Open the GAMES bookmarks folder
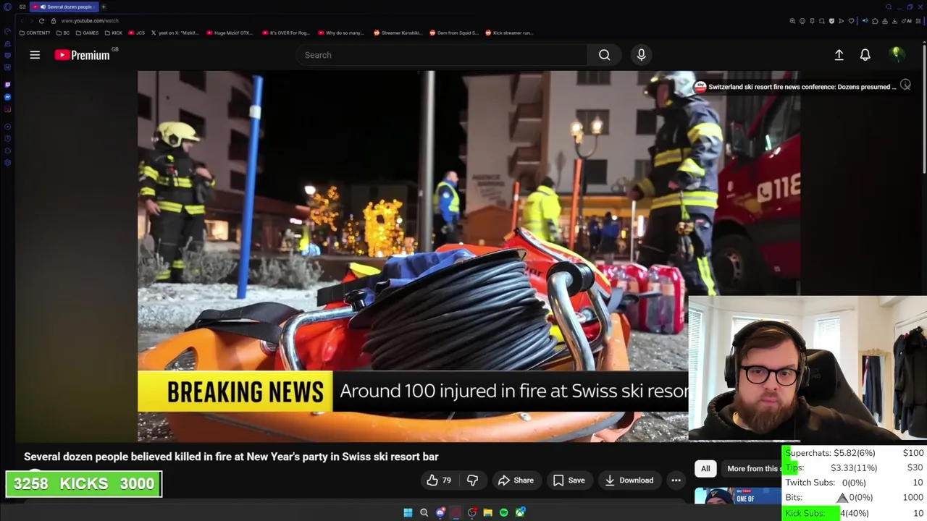Screen dimensions: 927x521 (x=87, y=33)
